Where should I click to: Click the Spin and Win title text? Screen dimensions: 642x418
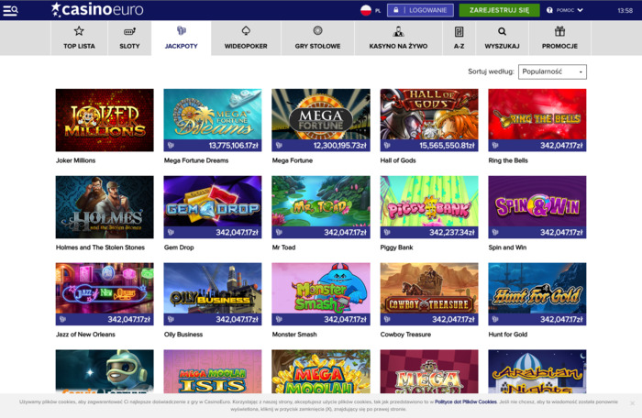[507, 247]
